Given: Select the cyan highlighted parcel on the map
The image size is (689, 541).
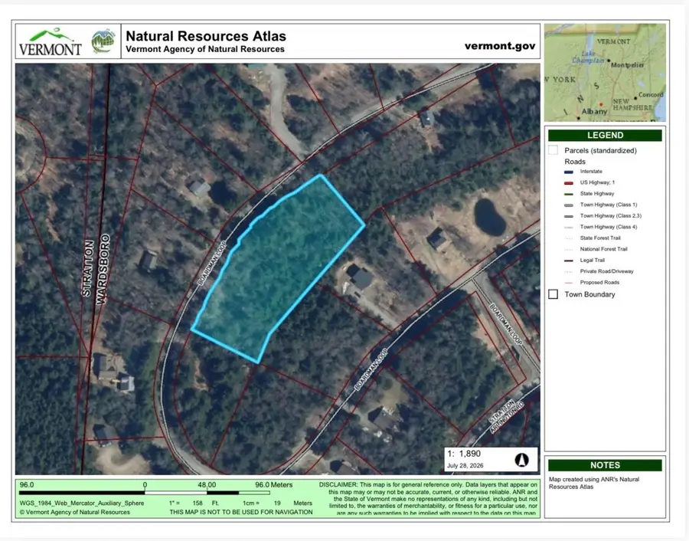Looking at the screenshot, I should point(277,268).
